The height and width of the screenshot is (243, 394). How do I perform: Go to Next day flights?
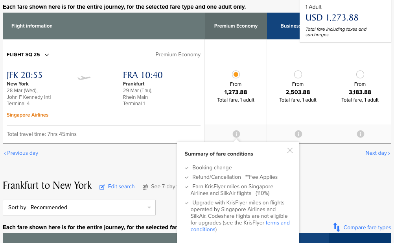[377, 153]
